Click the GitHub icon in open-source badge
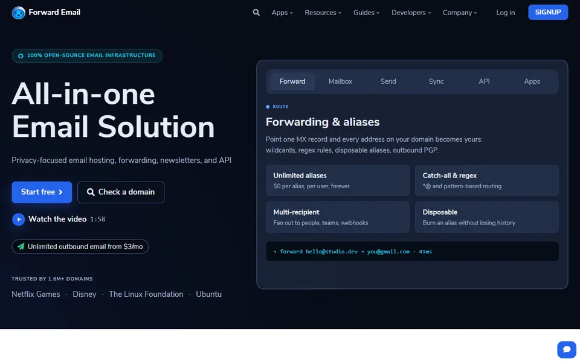 coord(21,56)
